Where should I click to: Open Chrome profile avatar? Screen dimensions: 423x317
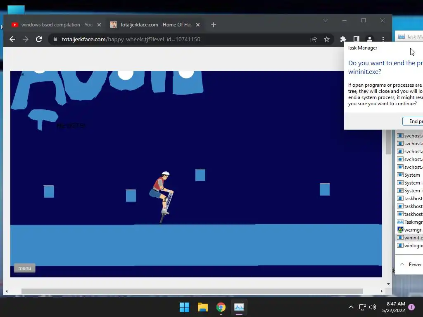coord(370,39)
